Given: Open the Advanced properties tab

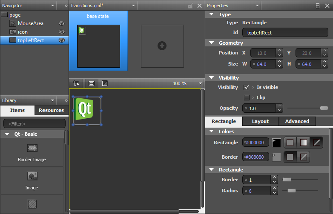Looking at the screenshot, I should (297, 121).
